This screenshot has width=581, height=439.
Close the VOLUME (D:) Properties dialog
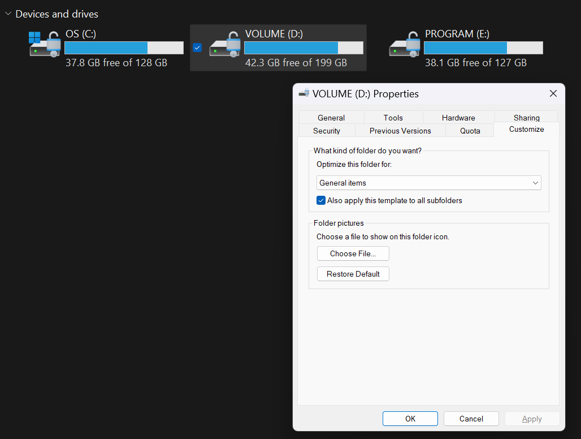553,93
